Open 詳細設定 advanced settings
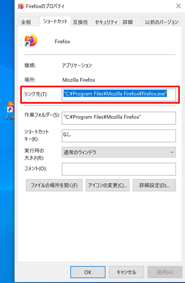The height and width of the screenshot is (283, 185). tap(154, 185)
